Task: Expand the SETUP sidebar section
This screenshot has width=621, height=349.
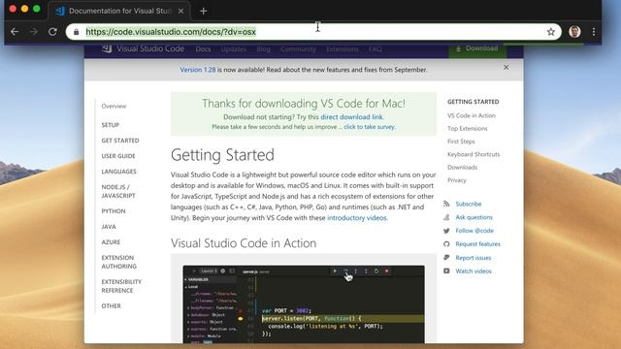Action: (x=110, y=125)
